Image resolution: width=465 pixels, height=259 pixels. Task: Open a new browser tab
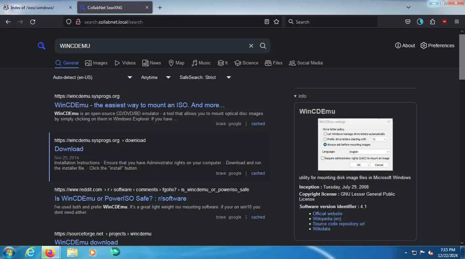click(160, 7)
